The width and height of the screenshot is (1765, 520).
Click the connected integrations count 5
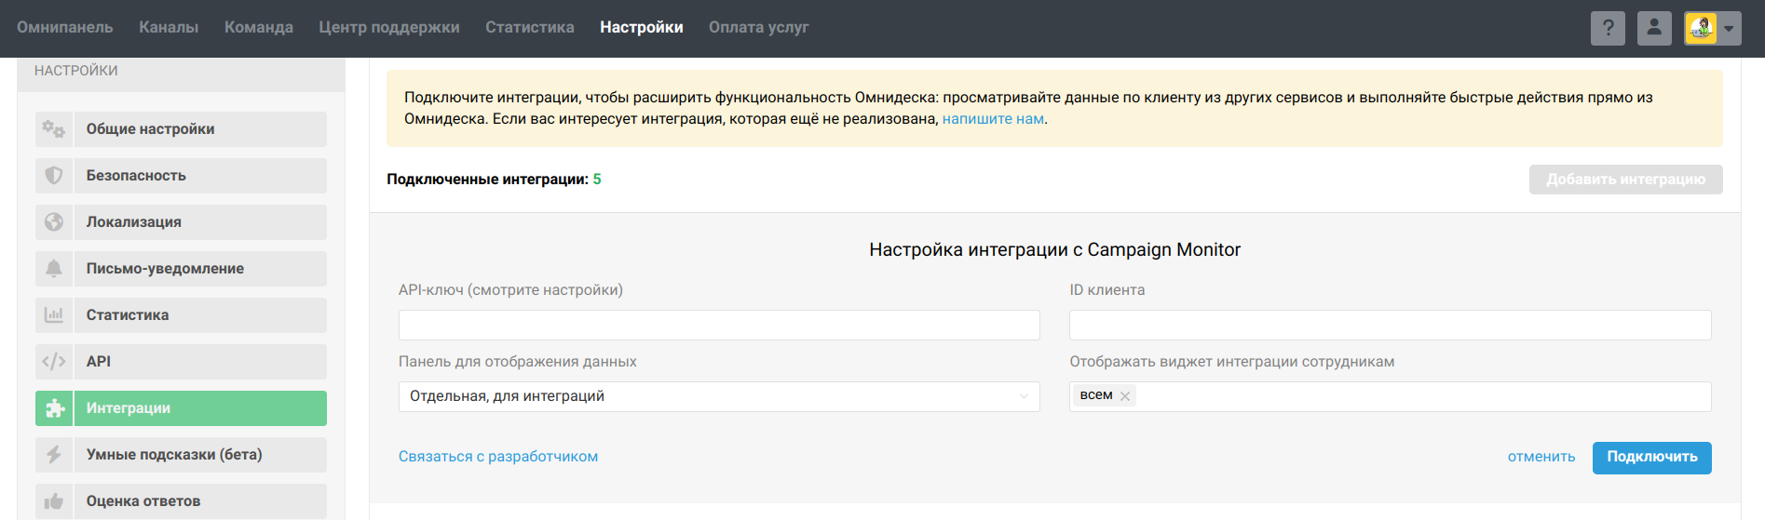[597, 180]
